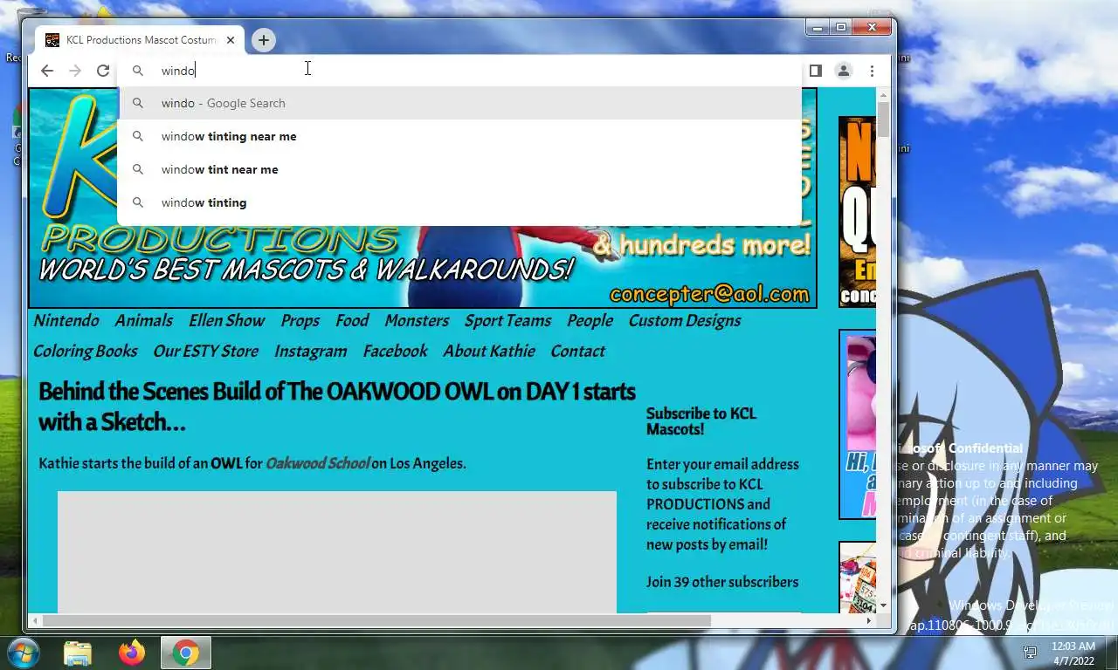Close the KCL Productions tab
The width and height of the screenshot is (1118, 670).
[231, 40]
